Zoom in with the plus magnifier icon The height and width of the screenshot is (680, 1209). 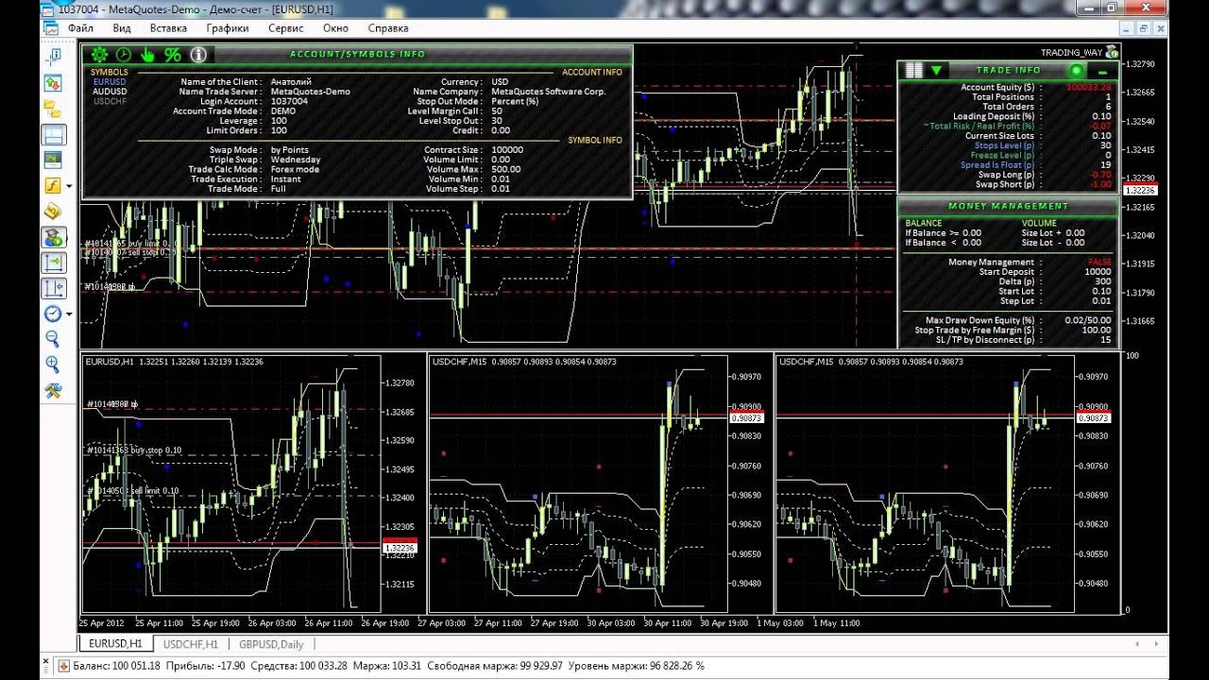54,365
